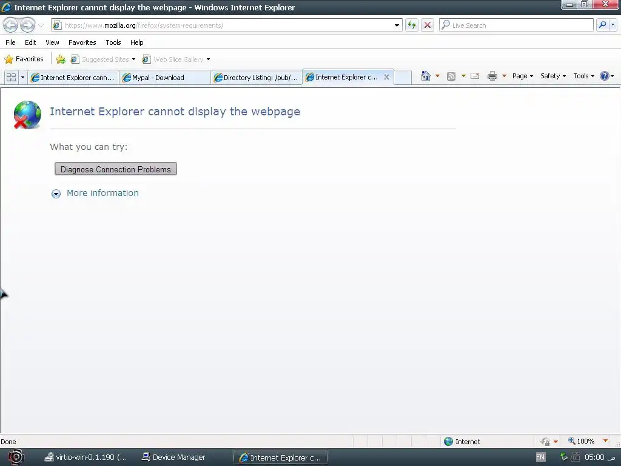
Task: Open the recent pages dropdown beside Forward
Action: tap(41, 25)
